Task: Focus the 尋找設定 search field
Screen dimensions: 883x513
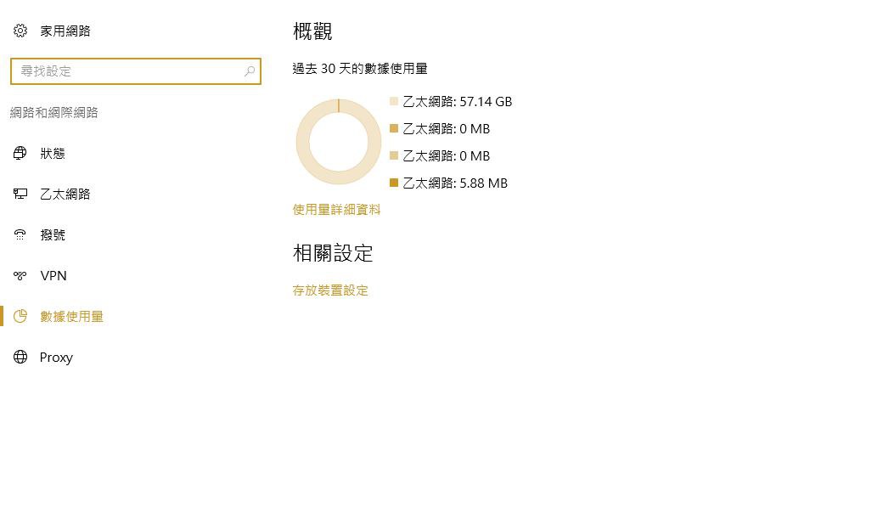Action: (127, 71)
